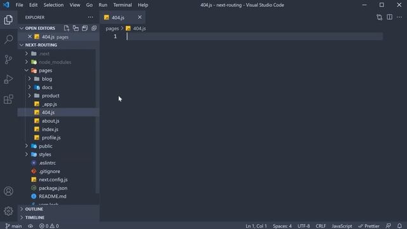Click the feedback icon in status bar
Screen dimensions: 407x229
click(x=389, y=226)
